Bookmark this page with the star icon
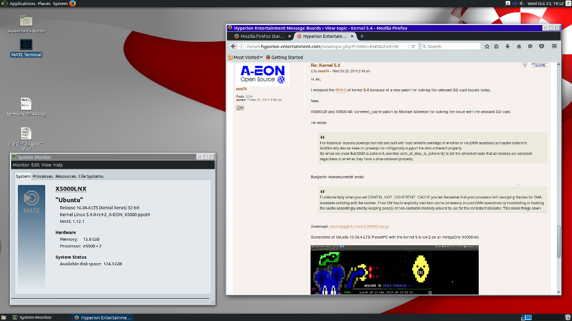The width and height of the screenshot is (572, 321). point(487,47)
